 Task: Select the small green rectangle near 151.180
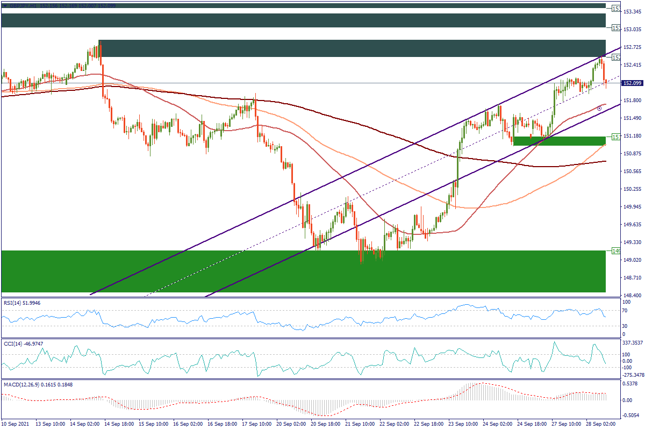[559, 141]
